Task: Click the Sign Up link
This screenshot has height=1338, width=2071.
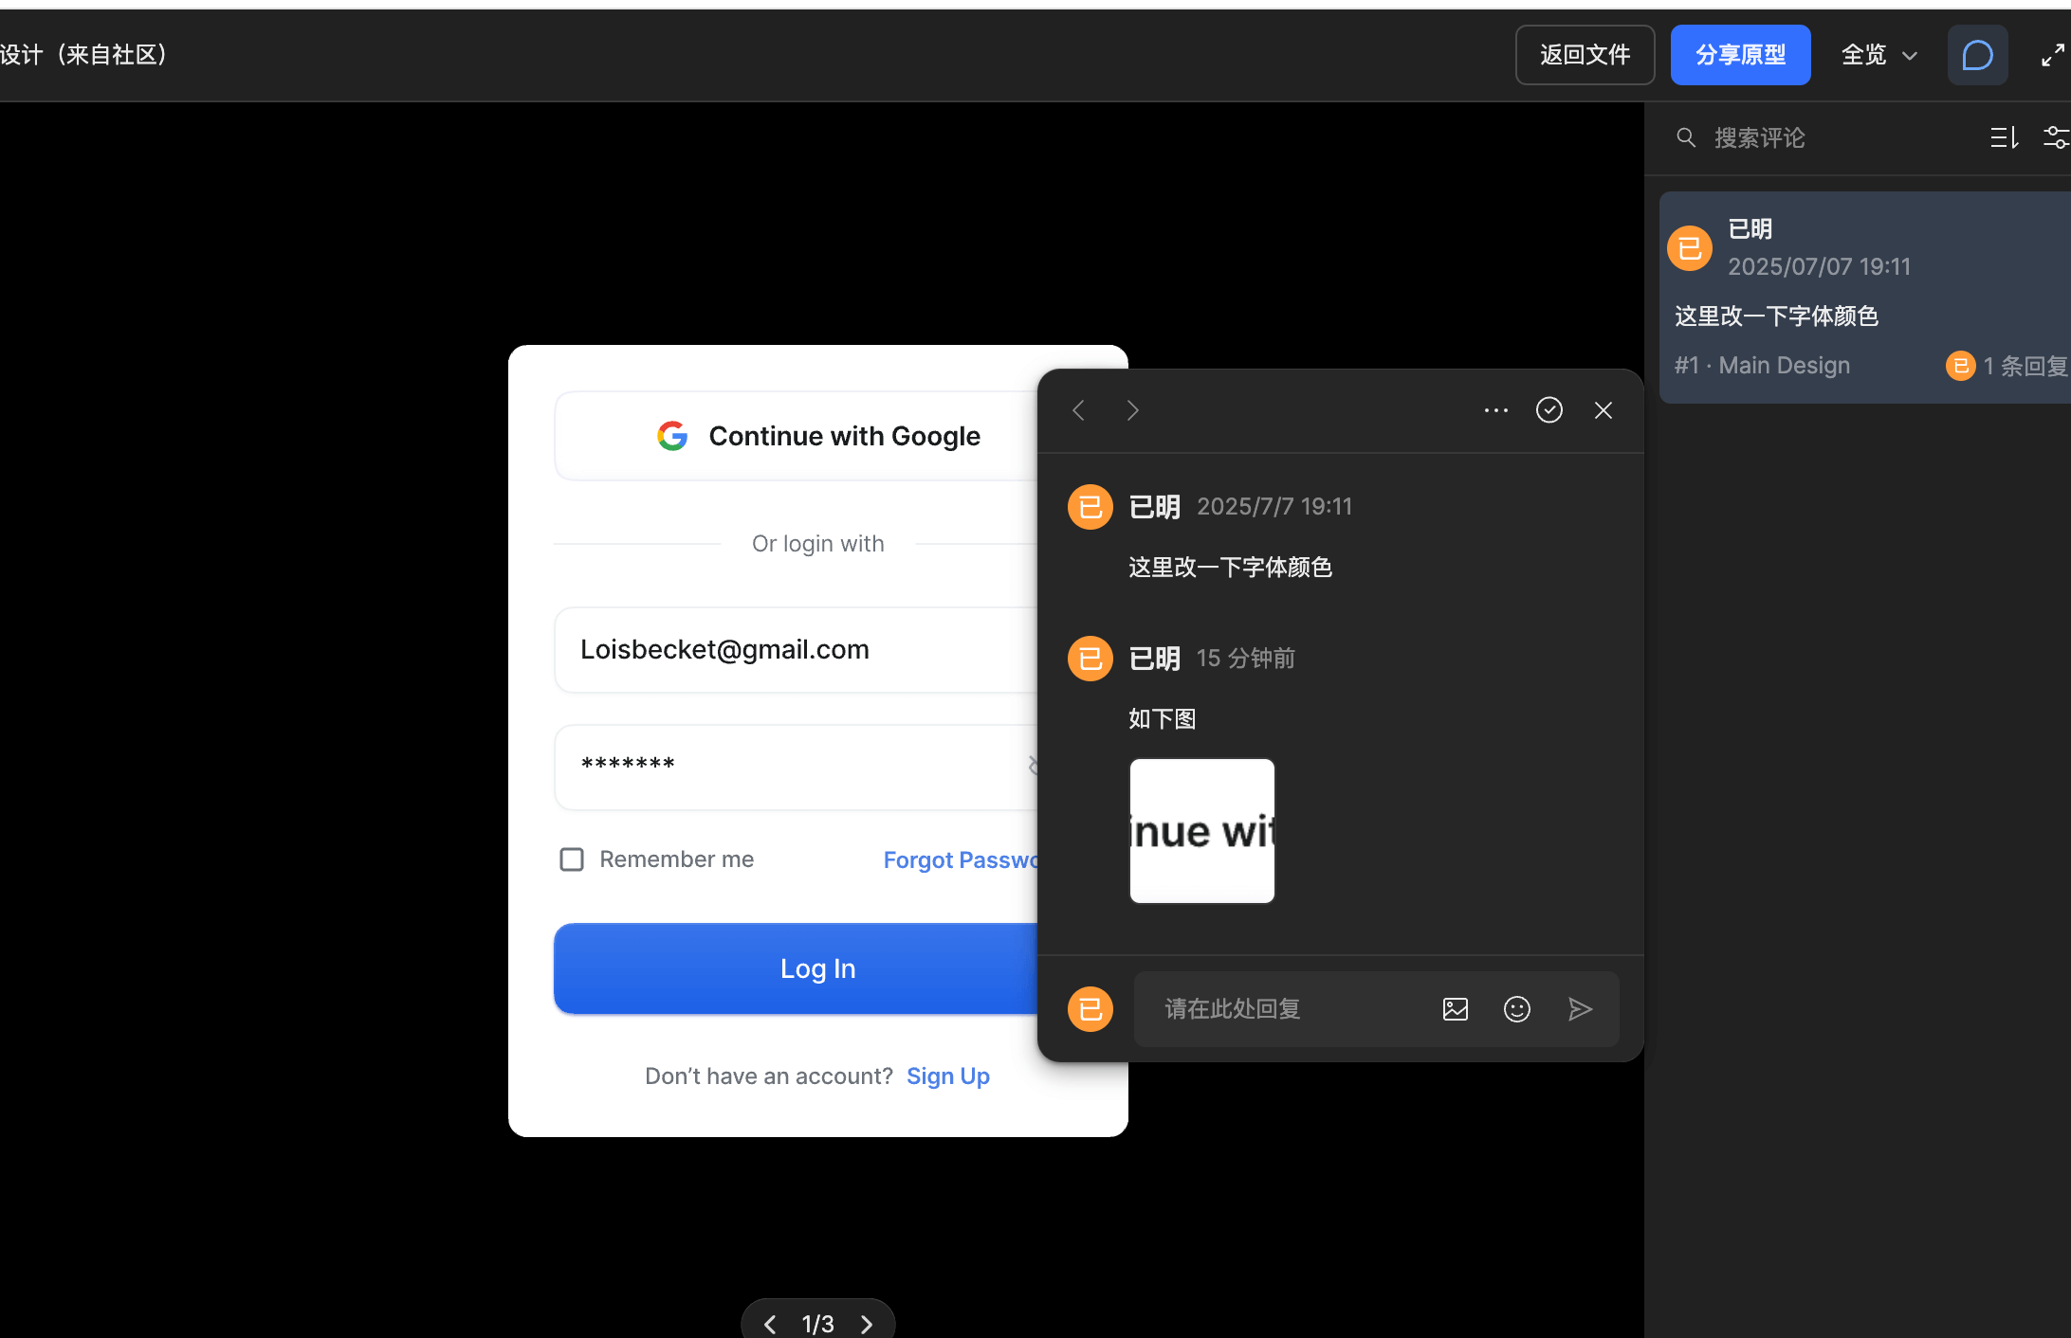Action: (947, 1076)
